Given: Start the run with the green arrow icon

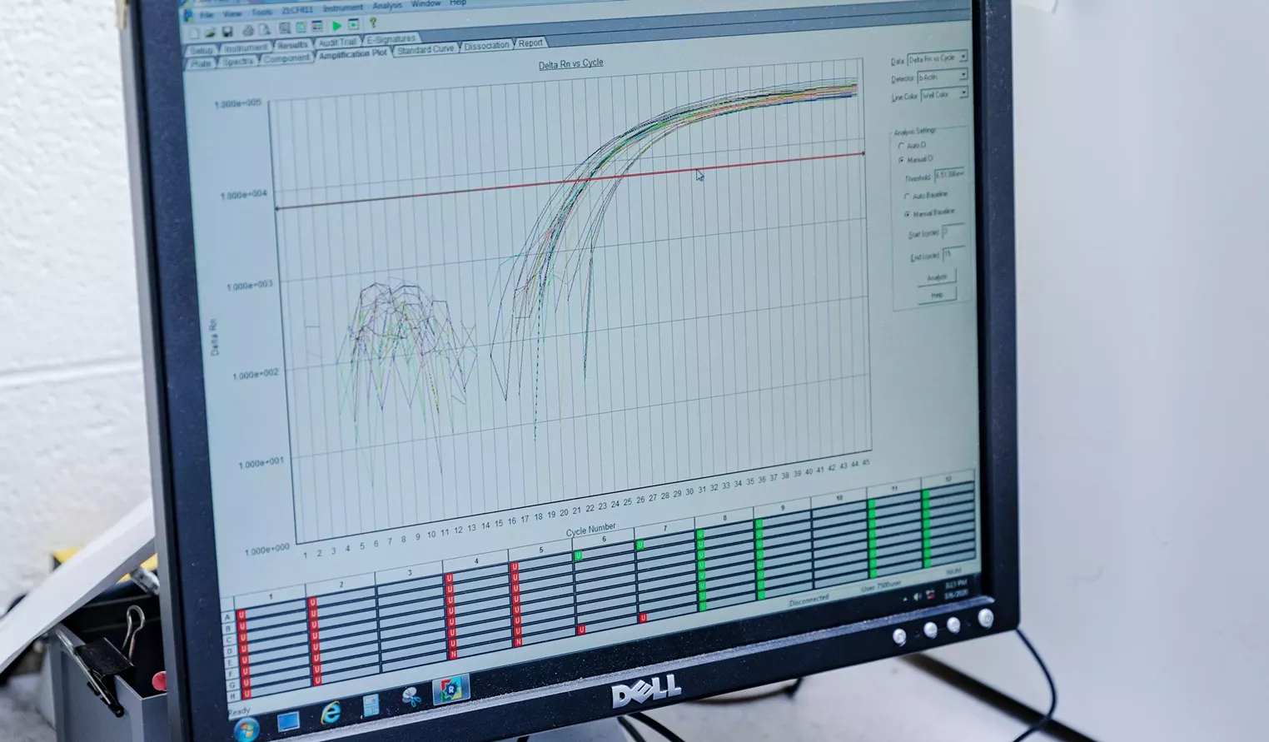Looking at the screenshot, I should 337,26.
